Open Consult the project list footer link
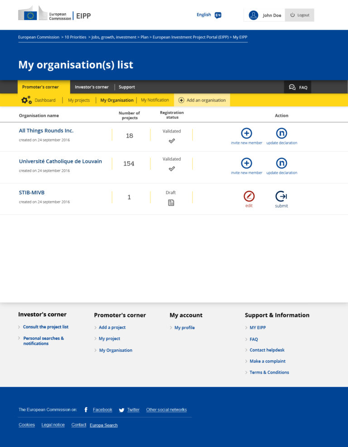 [46, 327]
